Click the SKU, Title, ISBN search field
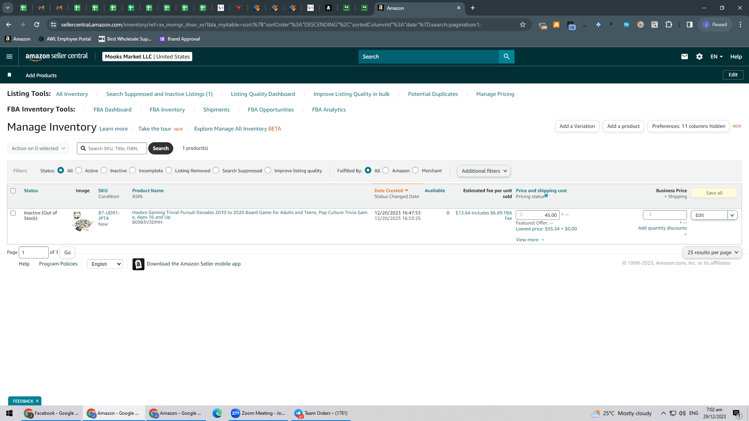 click(112, 149)
